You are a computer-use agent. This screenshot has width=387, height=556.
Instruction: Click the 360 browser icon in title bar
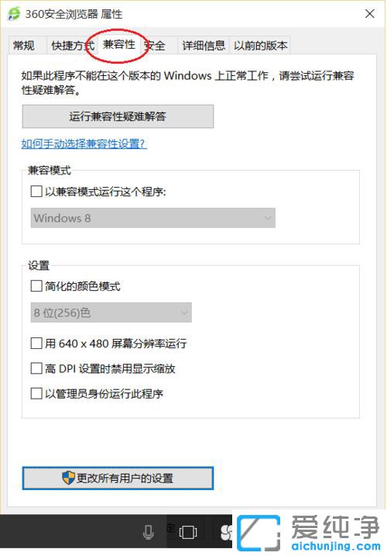coord(14,14)
